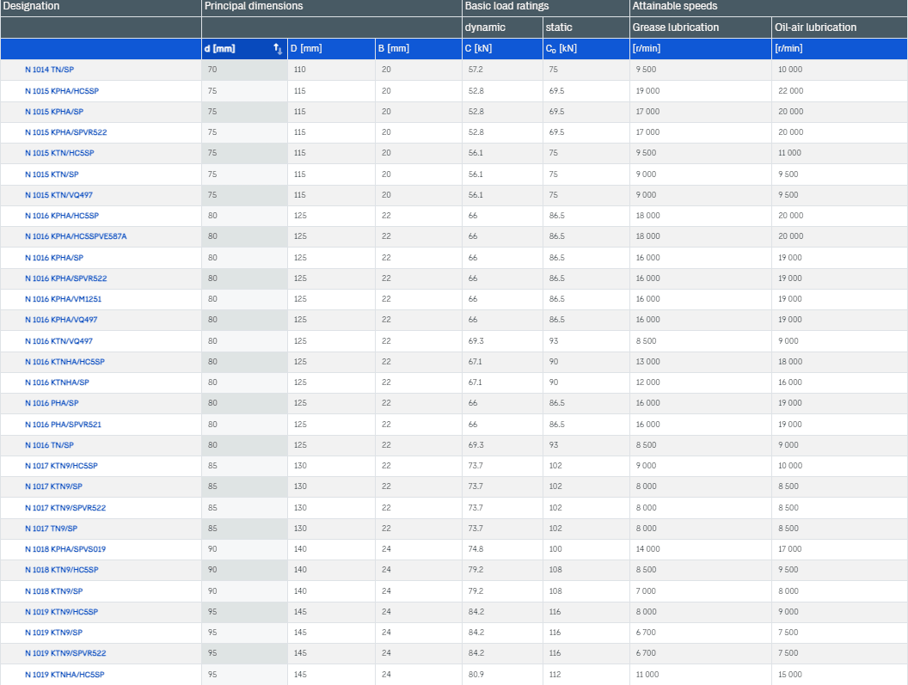This screenshot has height=685, width=908.
Task: Open N 1019 KTN9/SPVR522 product page
Action: tap(65, 653)
